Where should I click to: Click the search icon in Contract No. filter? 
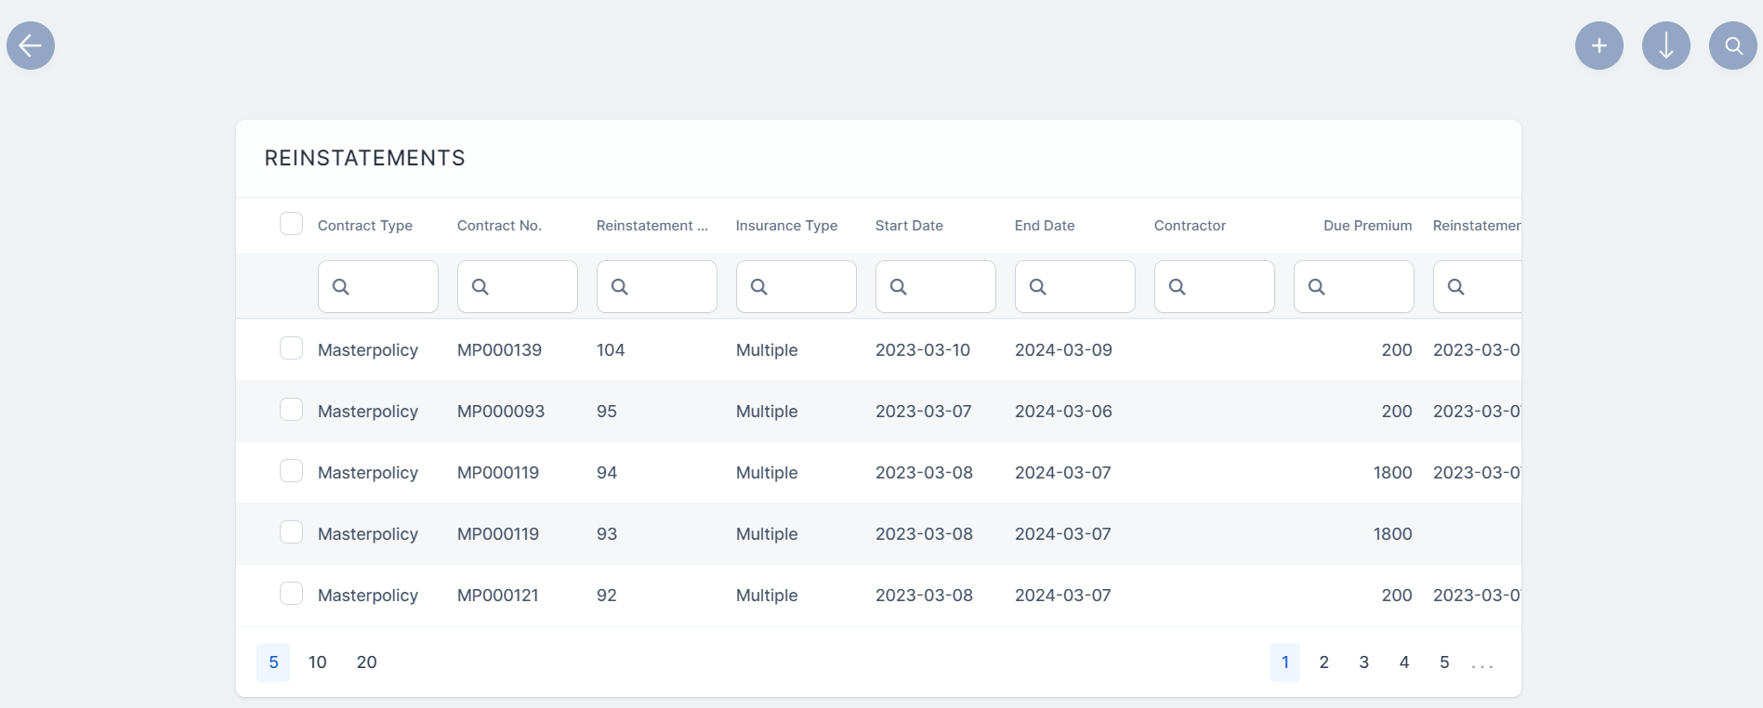click(x=480, y=287)
